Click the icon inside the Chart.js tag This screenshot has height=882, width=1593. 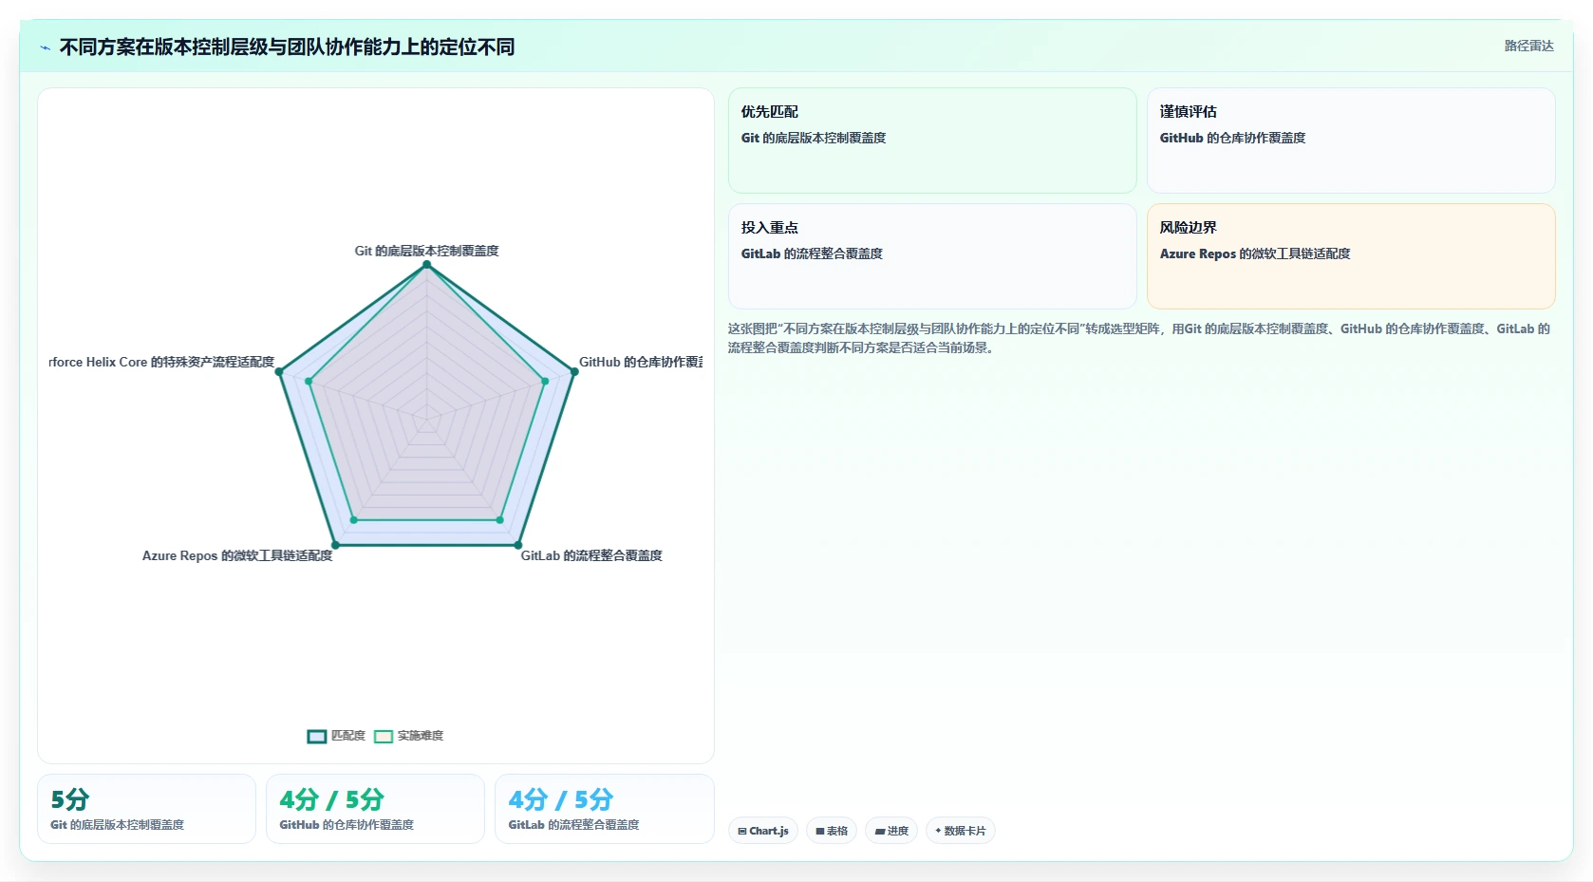click(742, 831)
